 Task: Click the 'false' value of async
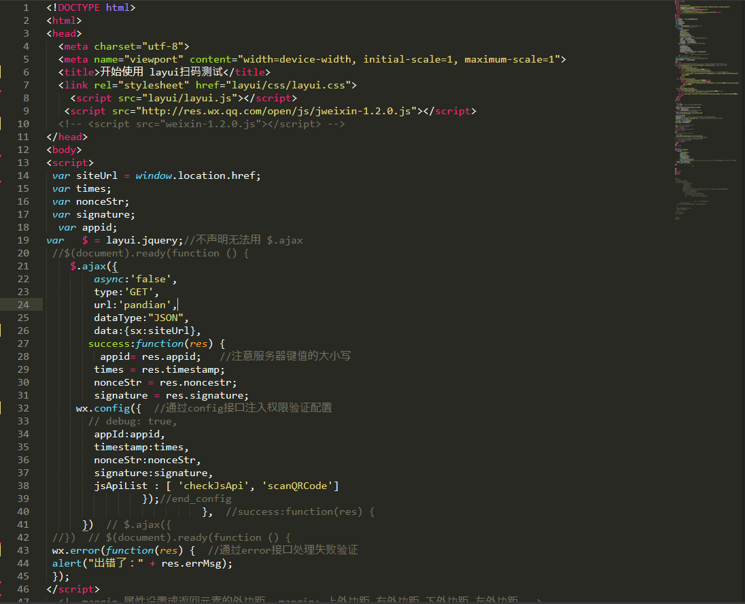point(151,279)
